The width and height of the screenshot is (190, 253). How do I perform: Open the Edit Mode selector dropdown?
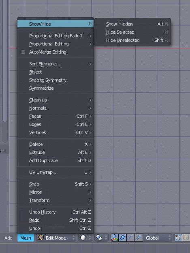click(x=56, y=238)
